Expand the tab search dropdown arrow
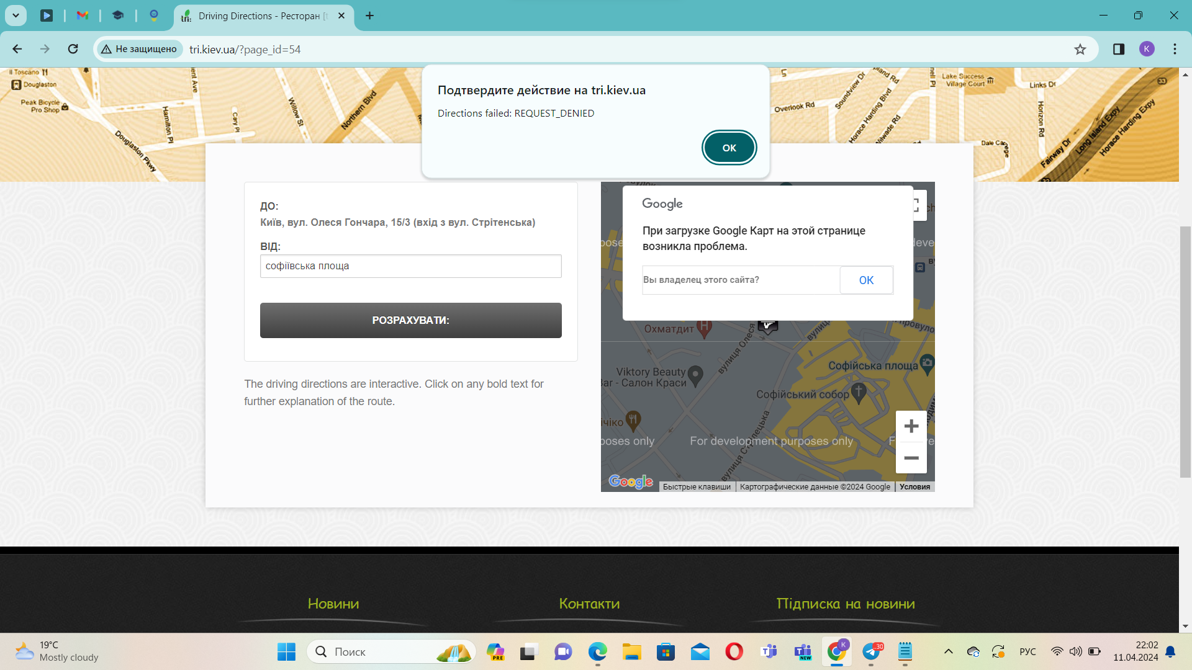Screen dimensions: 1192x670 16,16
